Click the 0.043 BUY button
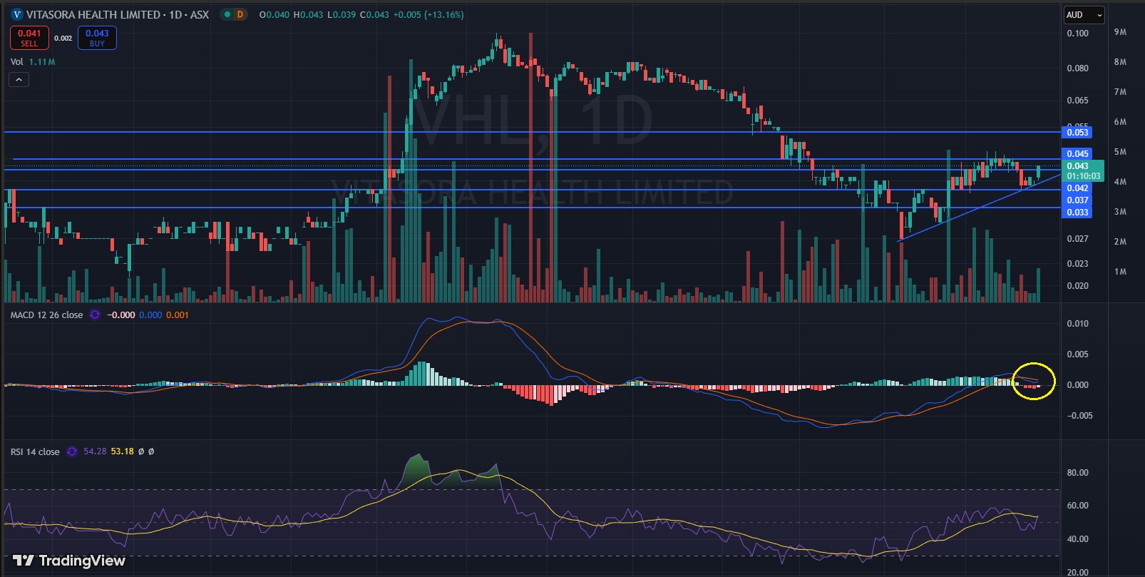 pos(97,38)
